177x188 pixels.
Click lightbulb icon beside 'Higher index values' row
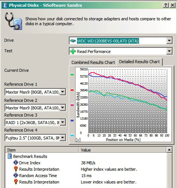16,169
